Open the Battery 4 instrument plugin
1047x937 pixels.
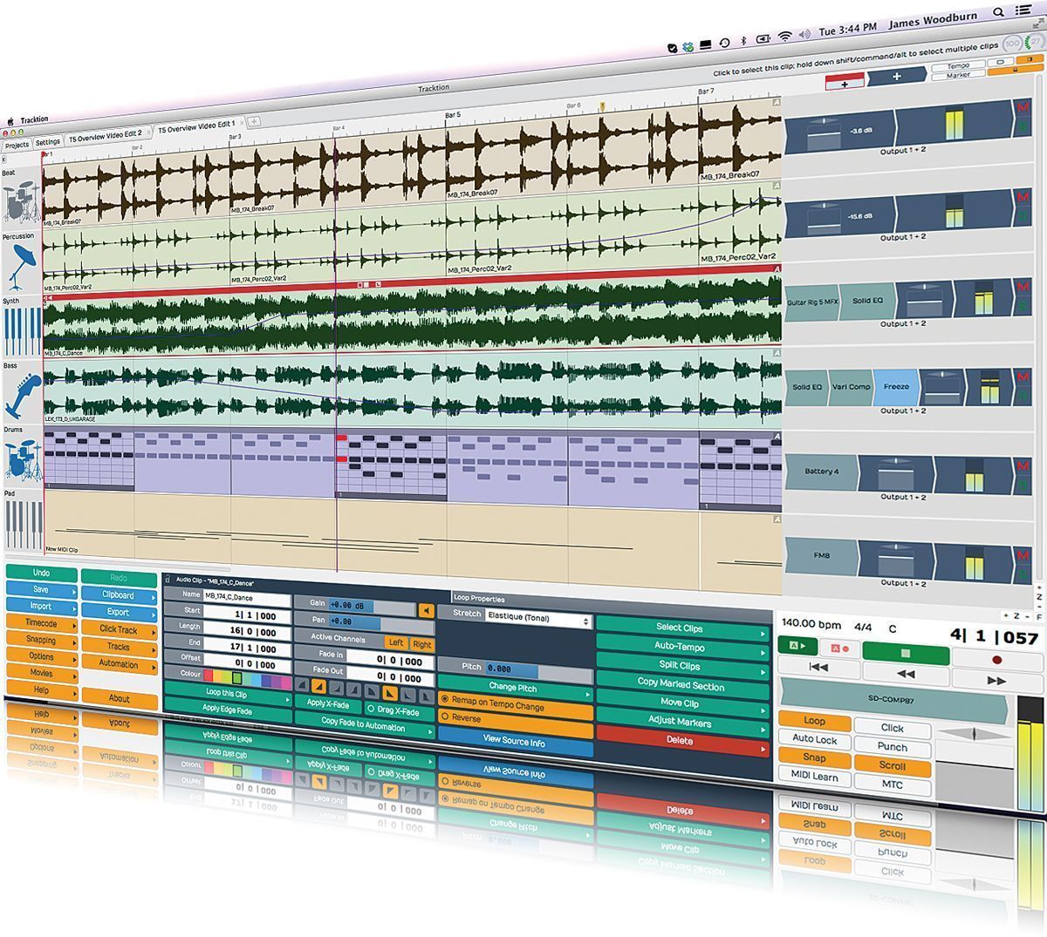(x=820, y=472)
